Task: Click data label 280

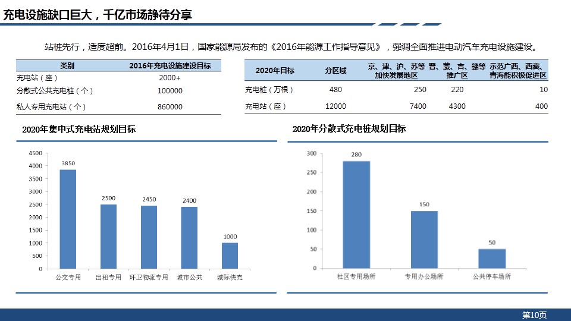Action: [x=356, y=155]
